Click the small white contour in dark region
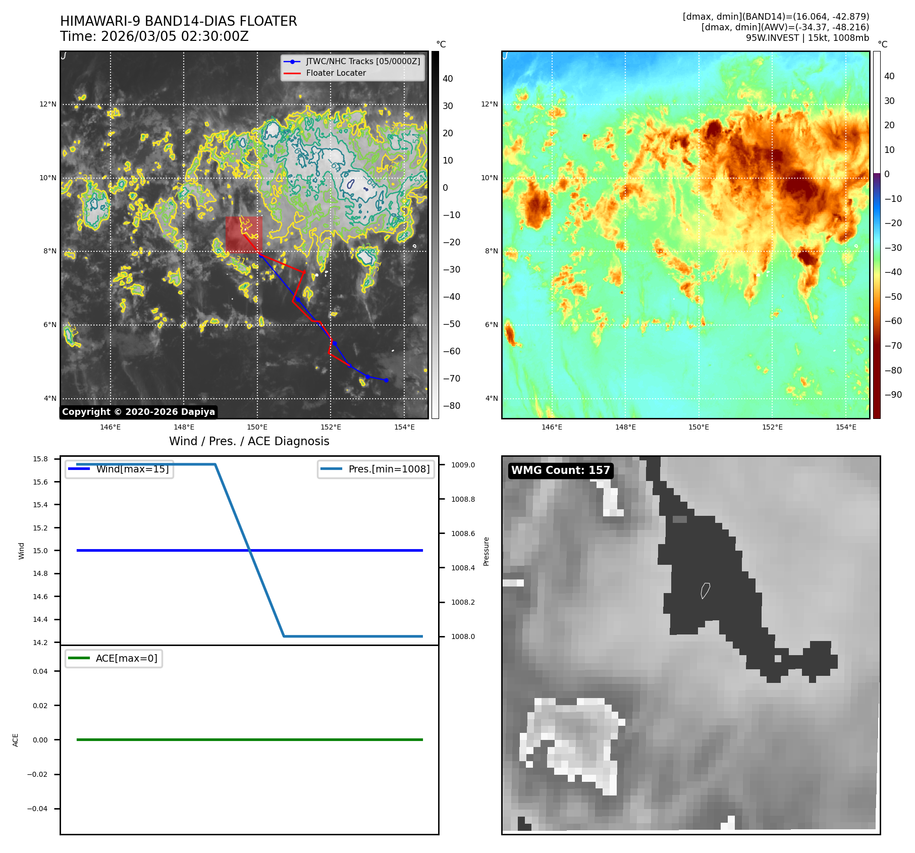Image resolution: width=915 pixels, height=853 pixels. pos(705,590)
